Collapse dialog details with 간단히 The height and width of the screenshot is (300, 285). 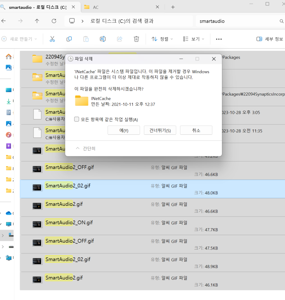click(85, 149)
